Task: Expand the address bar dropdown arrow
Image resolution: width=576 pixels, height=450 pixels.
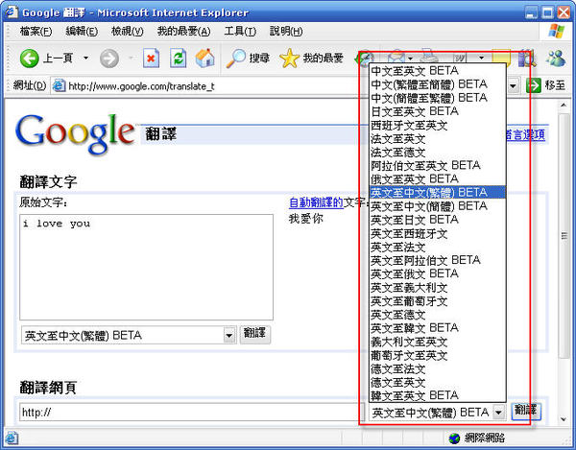Action: (514, 86)
